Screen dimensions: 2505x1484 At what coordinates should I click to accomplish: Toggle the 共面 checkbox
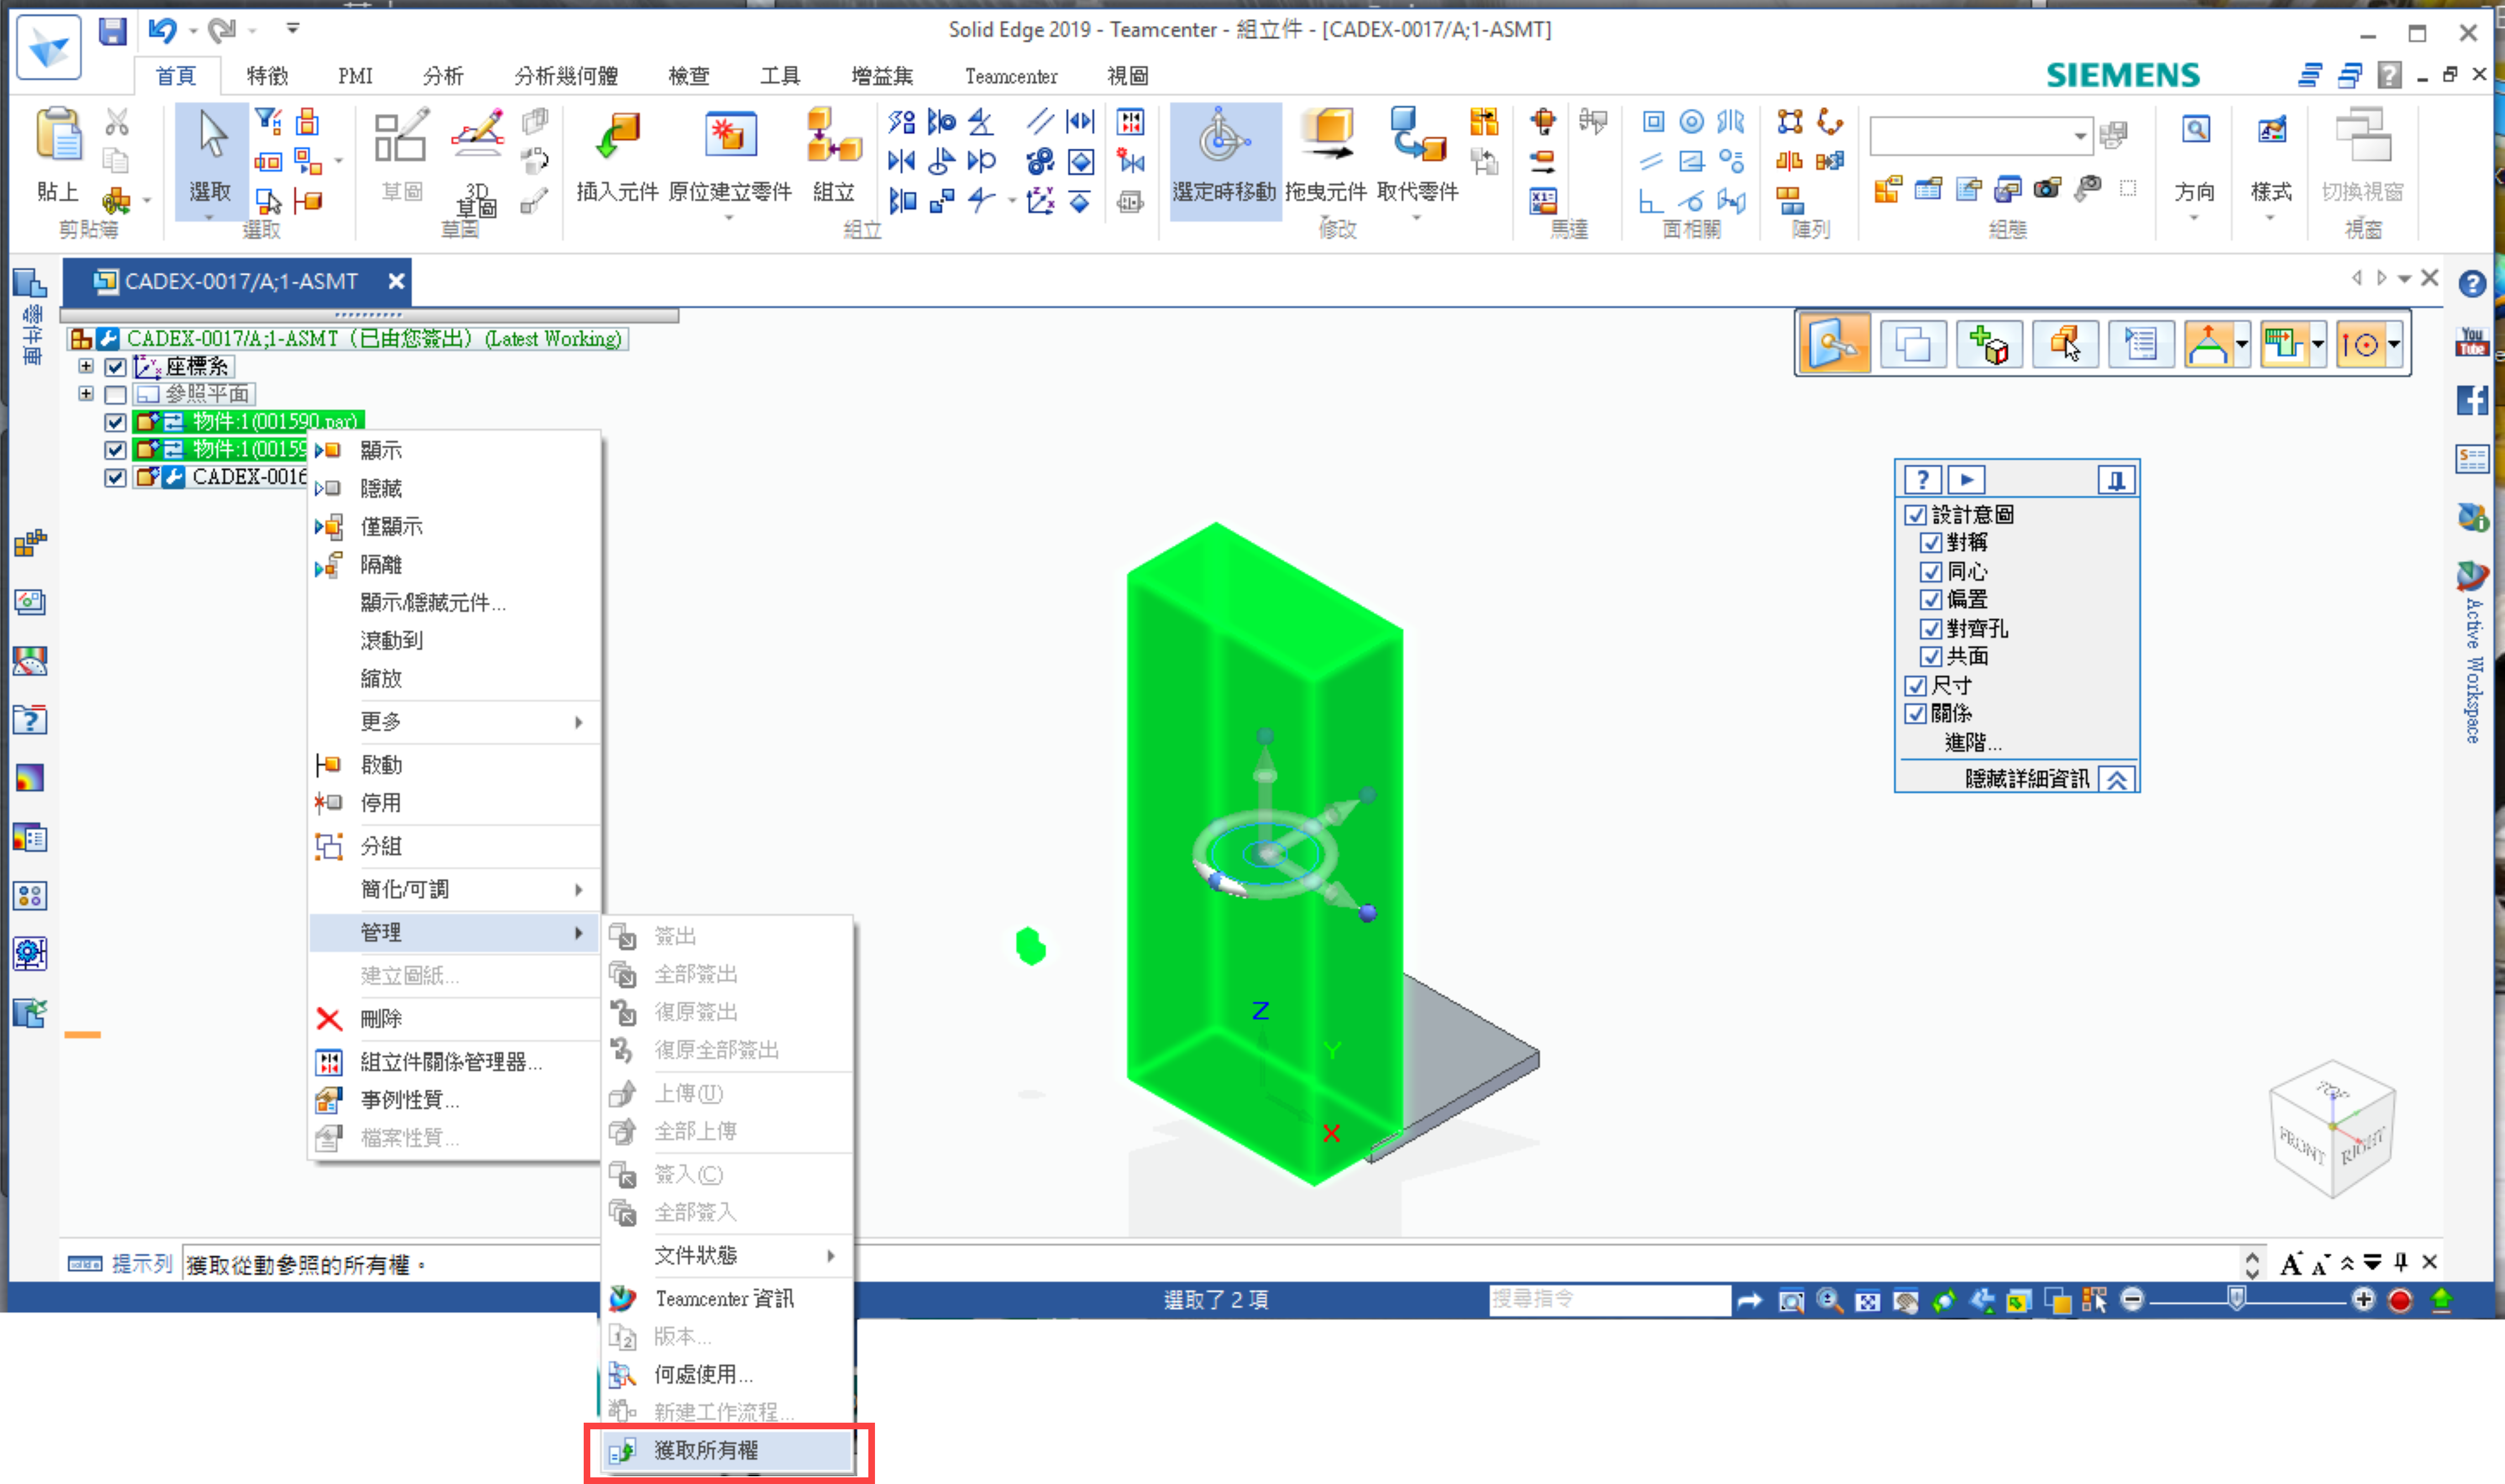click(x=1931, y=657)
